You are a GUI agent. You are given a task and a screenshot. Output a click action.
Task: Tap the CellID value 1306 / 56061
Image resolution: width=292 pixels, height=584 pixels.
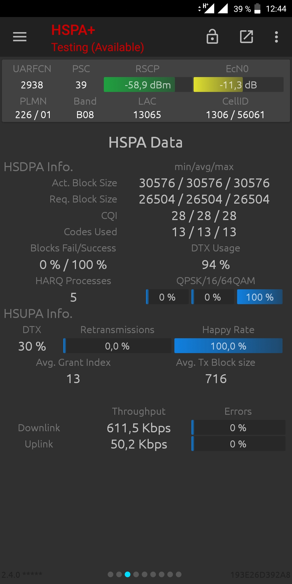tap(235, 115)
